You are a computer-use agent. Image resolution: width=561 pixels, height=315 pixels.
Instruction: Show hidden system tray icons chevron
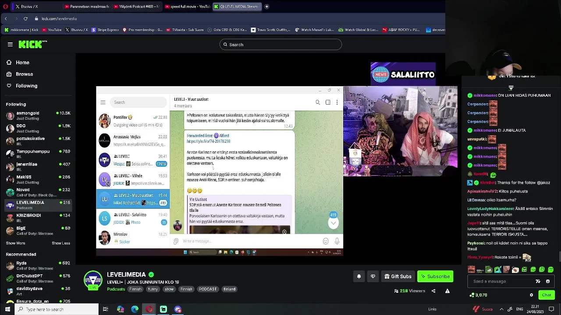[x=501, y=309]
